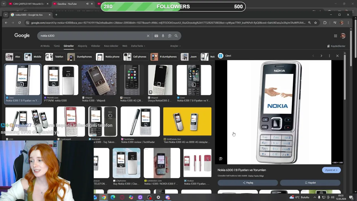Open Opera browser from the taskbar
The width and height of the screenshot is (357, 201).
(122, 197)
